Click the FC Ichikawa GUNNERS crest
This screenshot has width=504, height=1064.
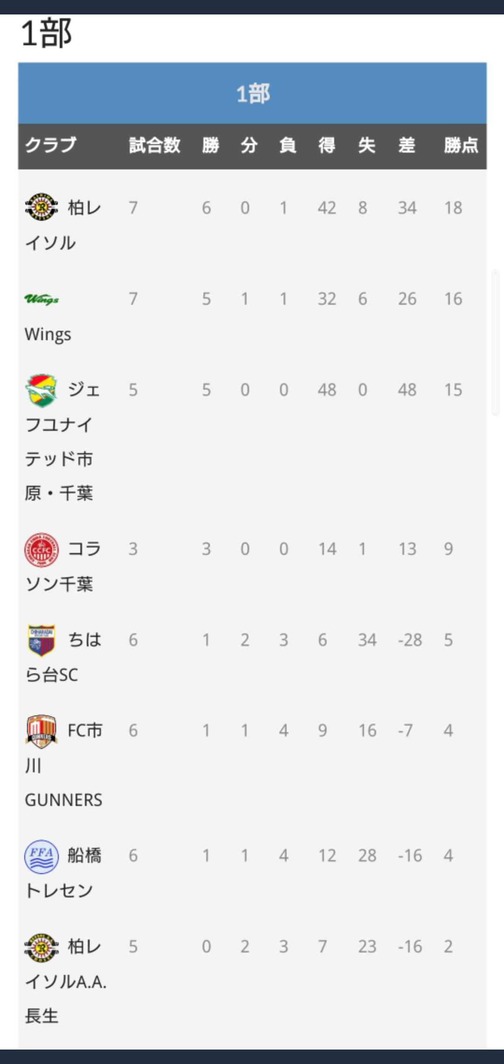click(x=42, y=731)
